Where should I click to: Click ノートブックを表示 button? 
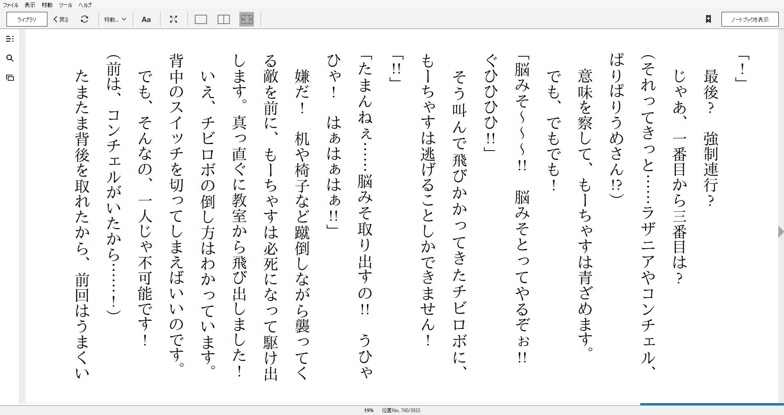(x=750, y=19)
